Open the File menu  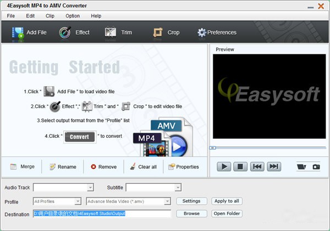[11, 16]
